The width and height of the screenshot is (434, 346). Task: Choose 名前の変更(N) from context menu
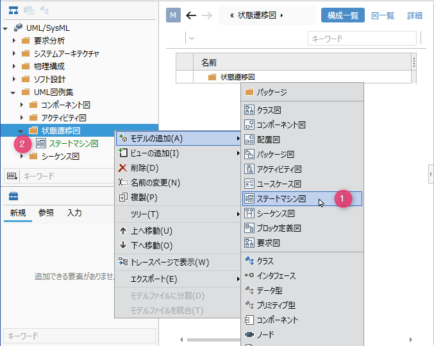coord(178,182)
